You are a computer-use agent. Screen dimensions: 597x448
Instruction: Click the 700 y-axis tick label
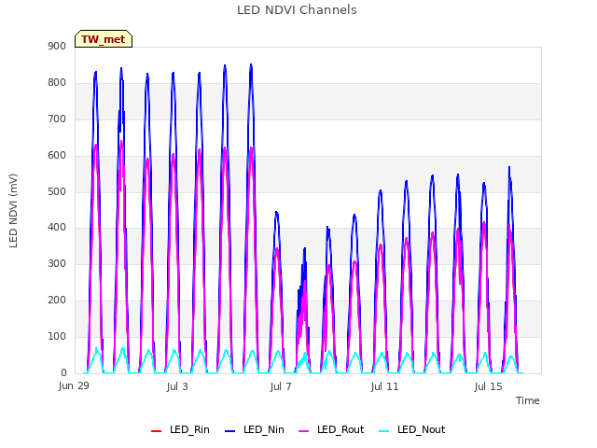click(x=57, y=119)
